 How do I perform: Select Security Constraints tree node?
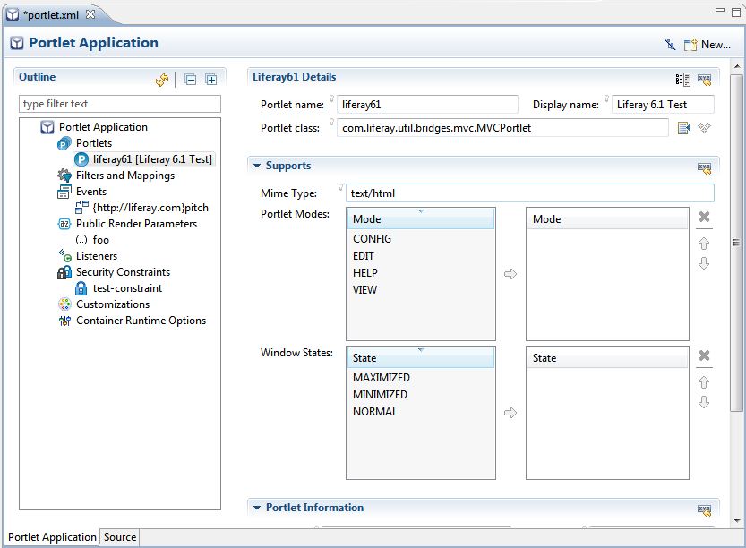point(123,272)
